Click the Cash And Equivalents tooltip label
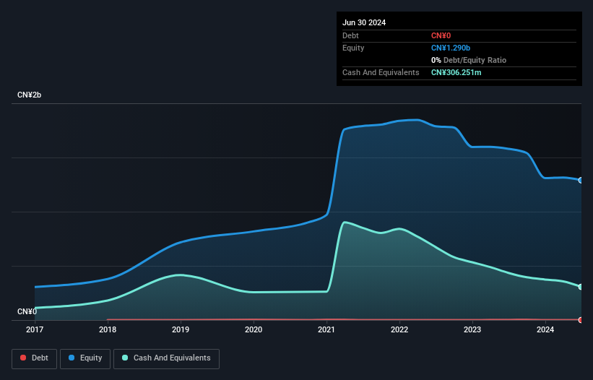The height and width of the screenshot is (380, 593). [381, 72]
